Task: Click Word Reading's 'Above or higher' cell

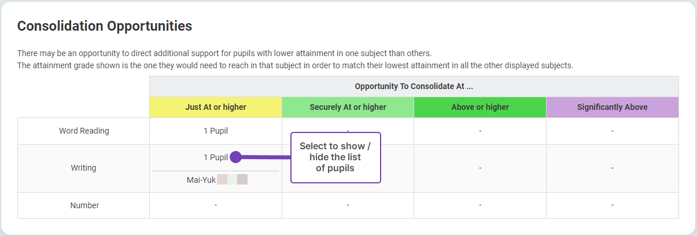Action: coord(480,131)
